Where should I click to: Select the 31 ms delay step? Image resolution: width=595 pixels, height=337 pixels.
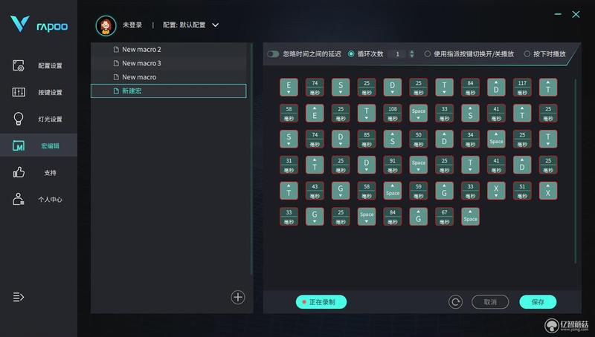(289, 165)
